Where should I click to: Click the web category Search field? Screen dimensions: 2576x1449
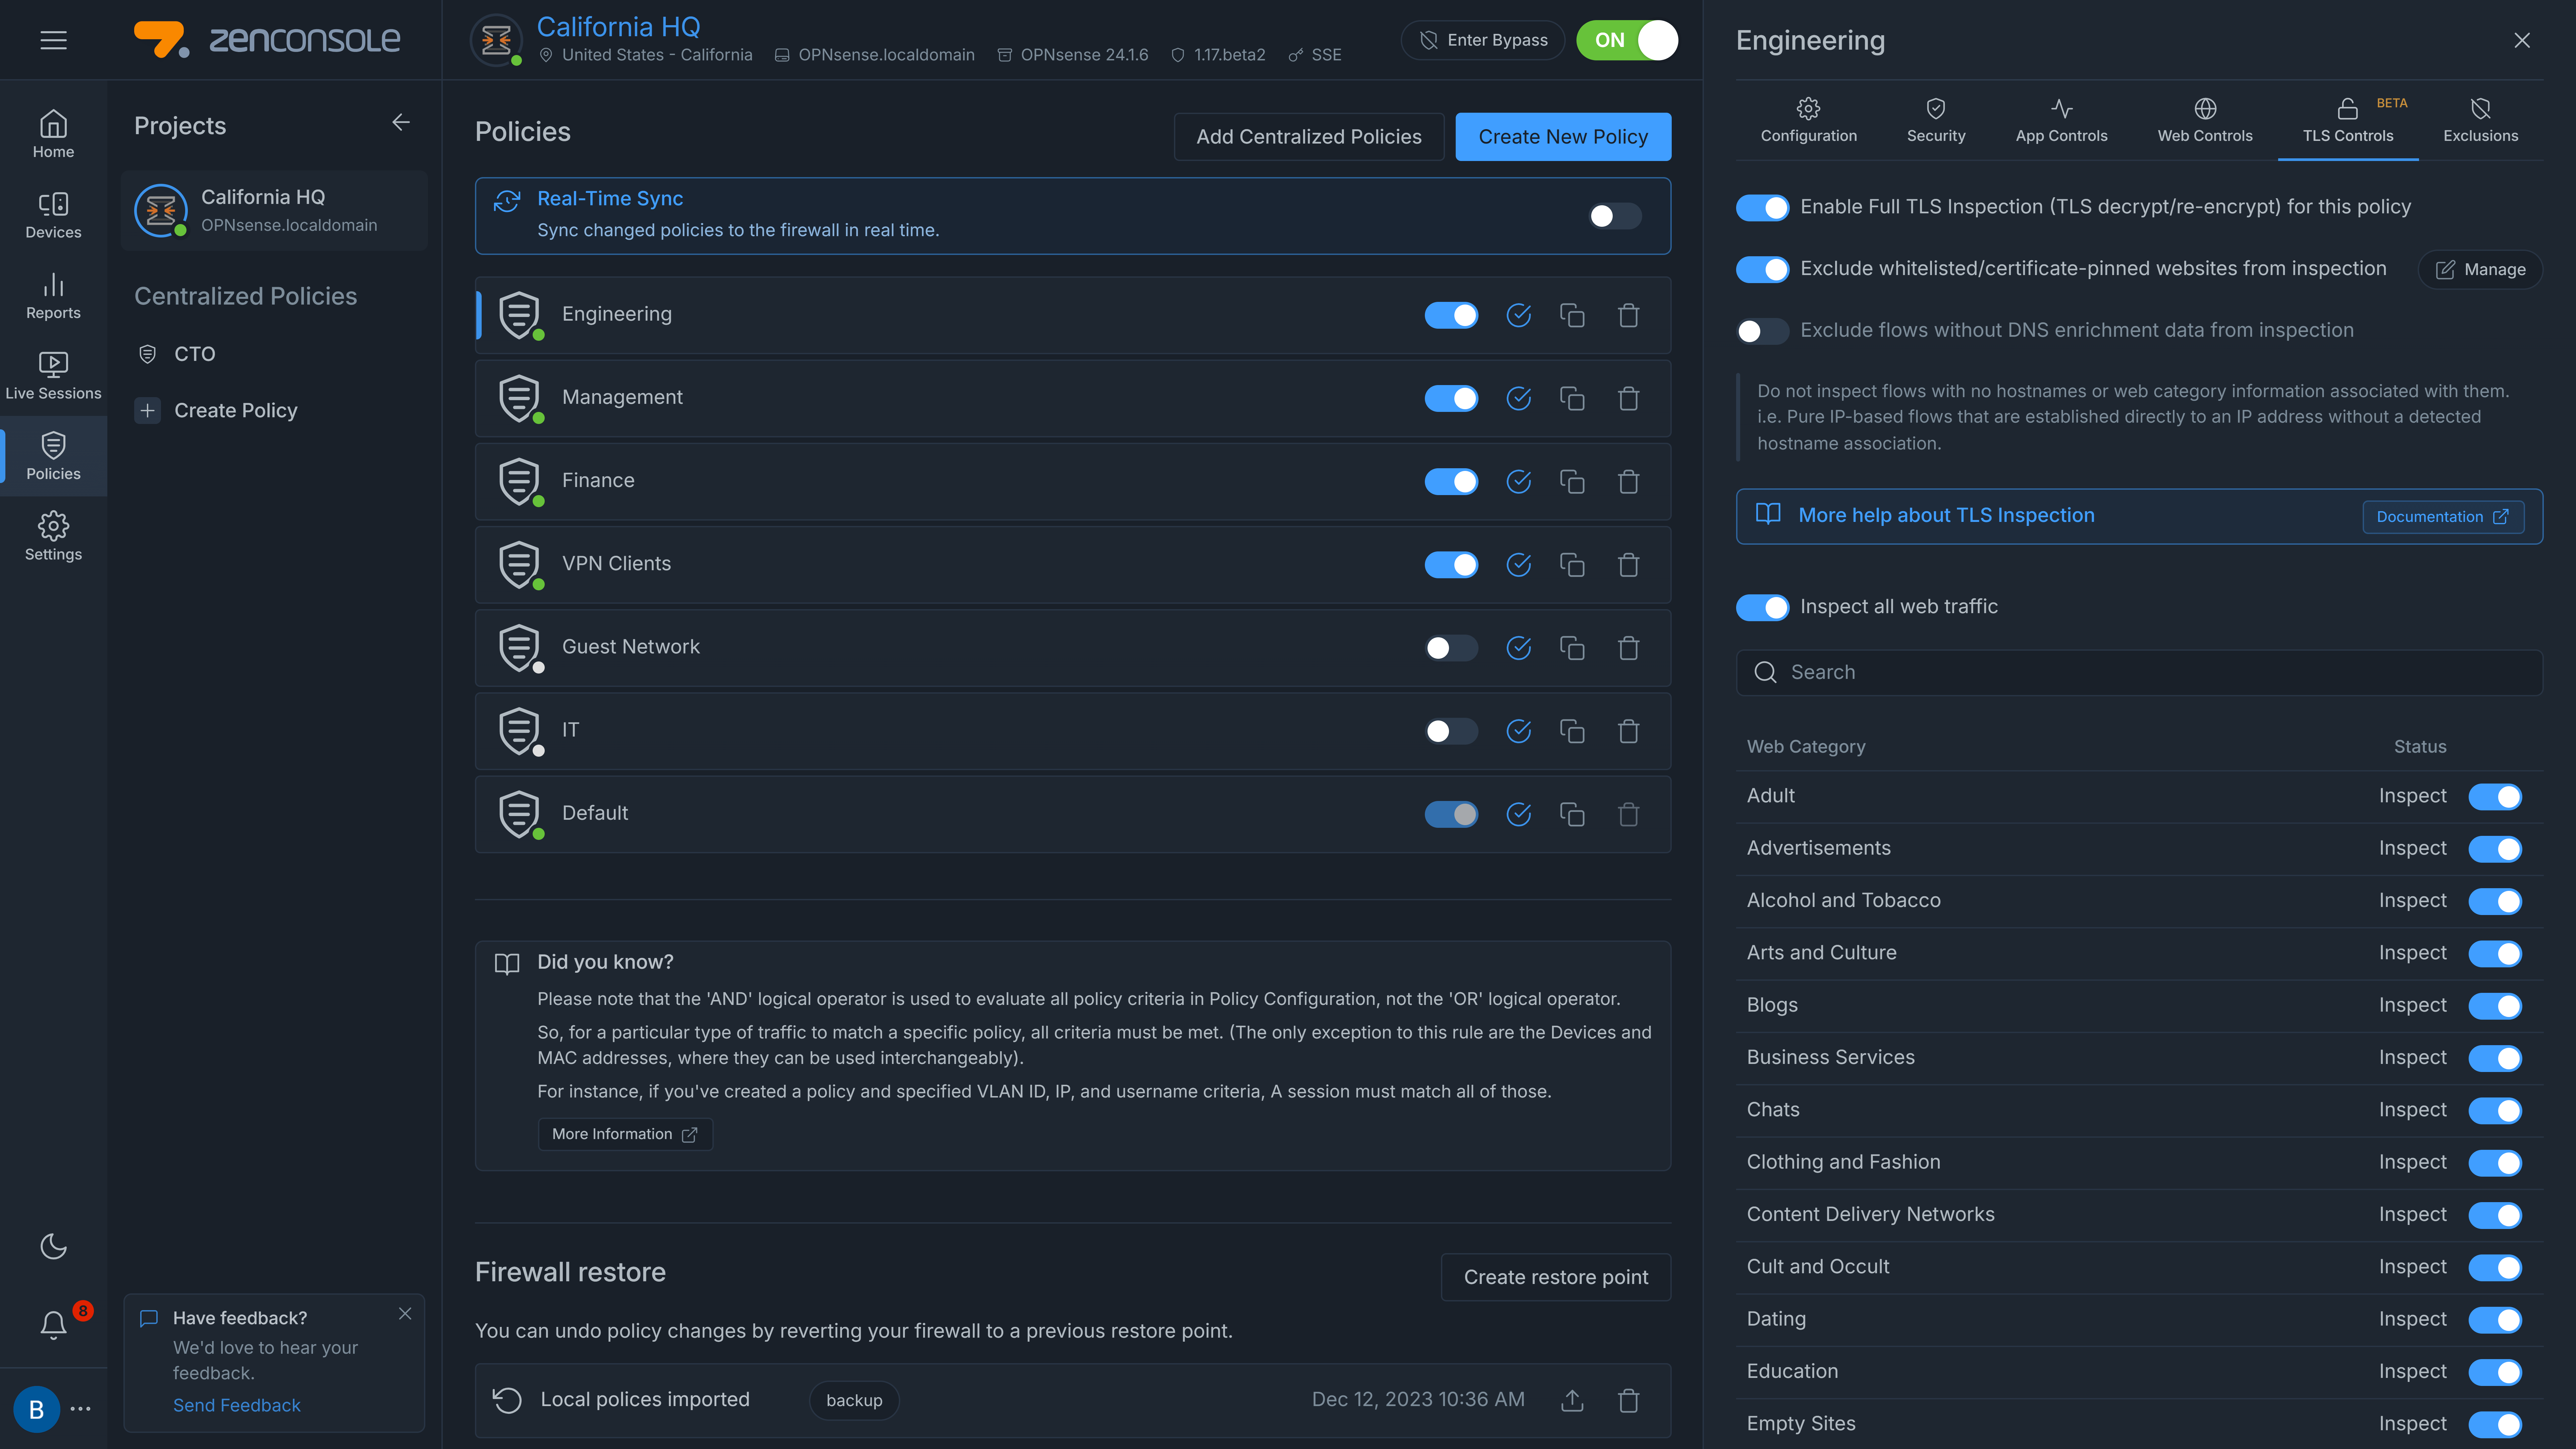pyautogui.click(x=2140, y=672)
